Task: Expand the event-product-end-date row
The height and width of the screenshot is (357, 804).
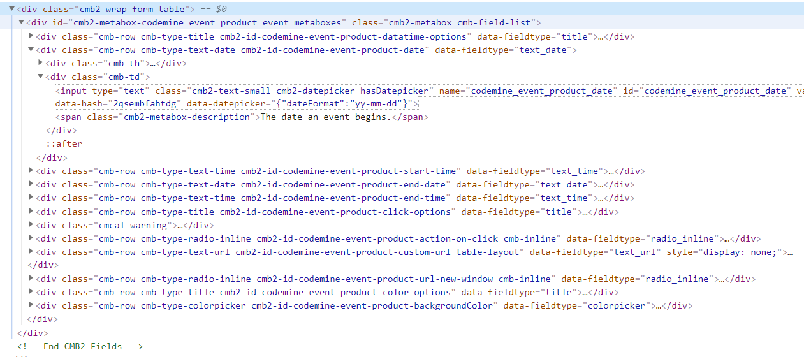Action: (x=31, y=184)
